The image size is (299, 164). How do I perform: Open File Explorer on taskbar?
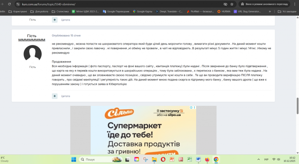(154, 159)
